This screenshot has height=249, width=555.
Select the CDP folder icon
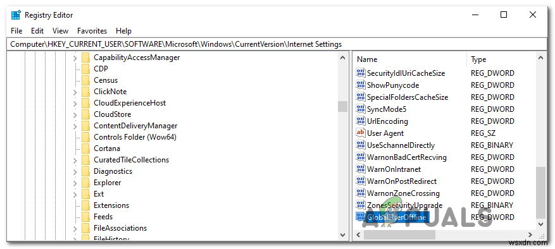pos(85,69)
